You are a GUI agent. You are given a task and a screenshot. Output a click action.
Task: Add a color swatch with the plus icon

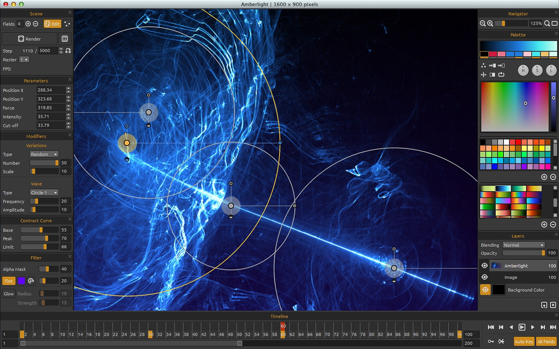[x=544, y=177]
